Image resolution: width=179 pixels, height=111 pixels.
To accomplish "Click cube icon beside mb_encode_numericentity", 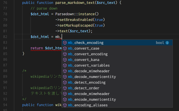I will (65, 100).
